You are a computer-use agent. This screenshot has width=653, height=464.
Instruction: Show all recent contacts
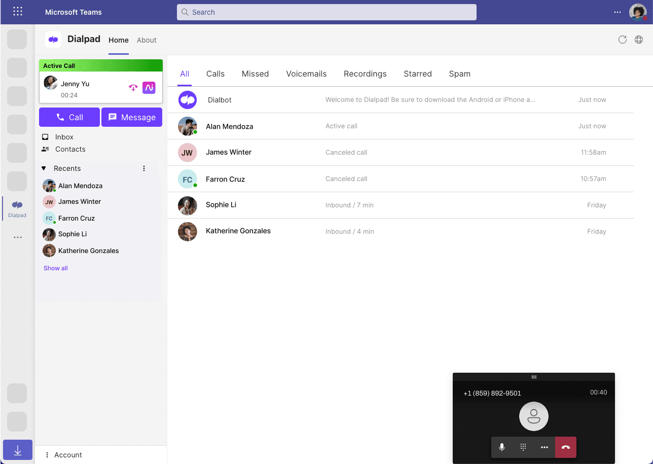(55, 268)
